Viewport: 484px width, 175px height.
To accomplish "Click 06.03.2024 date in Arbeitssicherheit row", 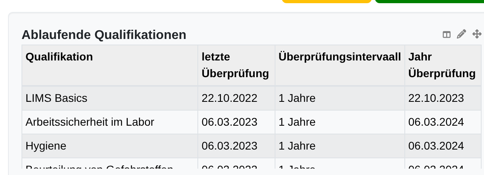I will point(436,122).
